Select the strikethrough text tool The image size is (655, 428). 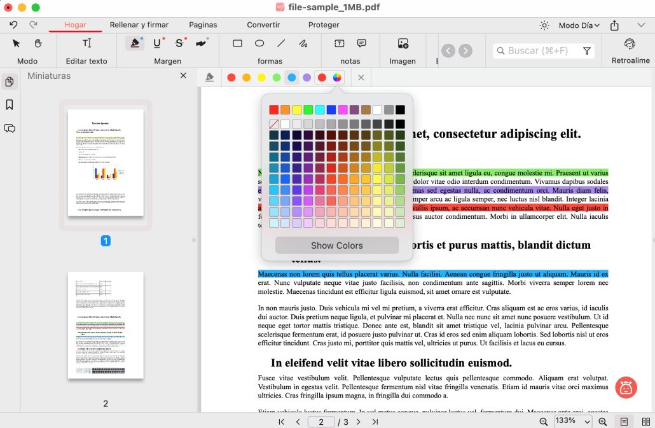point(179,43)
